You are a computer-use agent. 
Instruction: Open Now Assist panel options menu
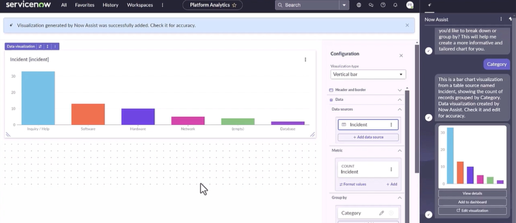pyautogui.click(x=501, y=19)
